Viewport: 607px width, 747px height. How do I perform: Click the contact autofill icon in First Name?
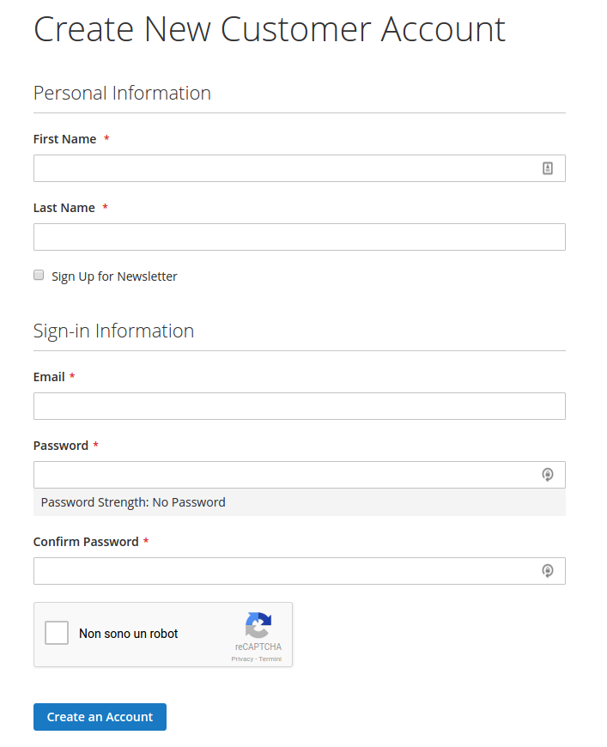coord(548,168)
